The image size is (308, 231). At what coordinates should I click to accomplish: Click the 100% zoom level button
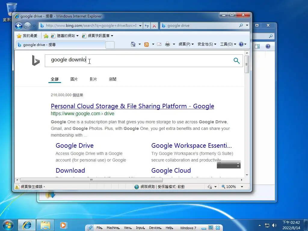click(229, 187)
